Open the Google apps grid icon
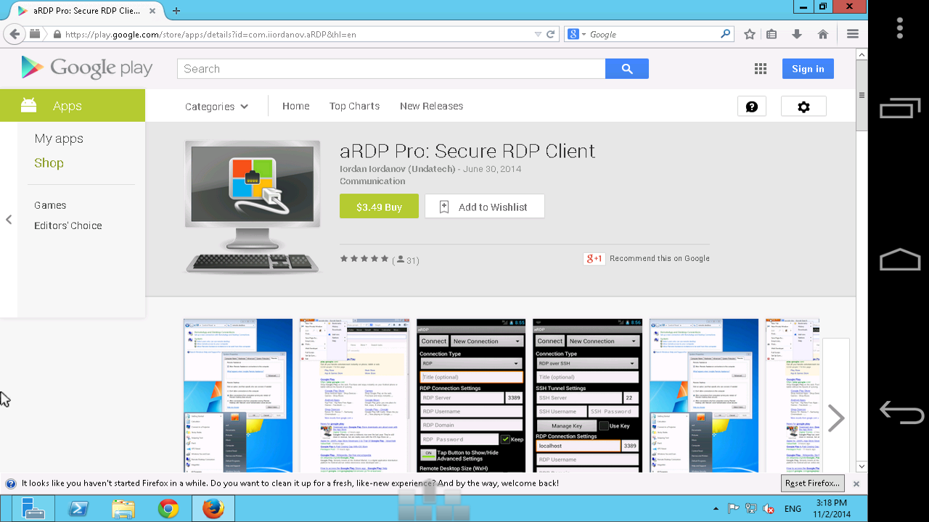This screenshot has height=522, width=929. tap(760, 68)
